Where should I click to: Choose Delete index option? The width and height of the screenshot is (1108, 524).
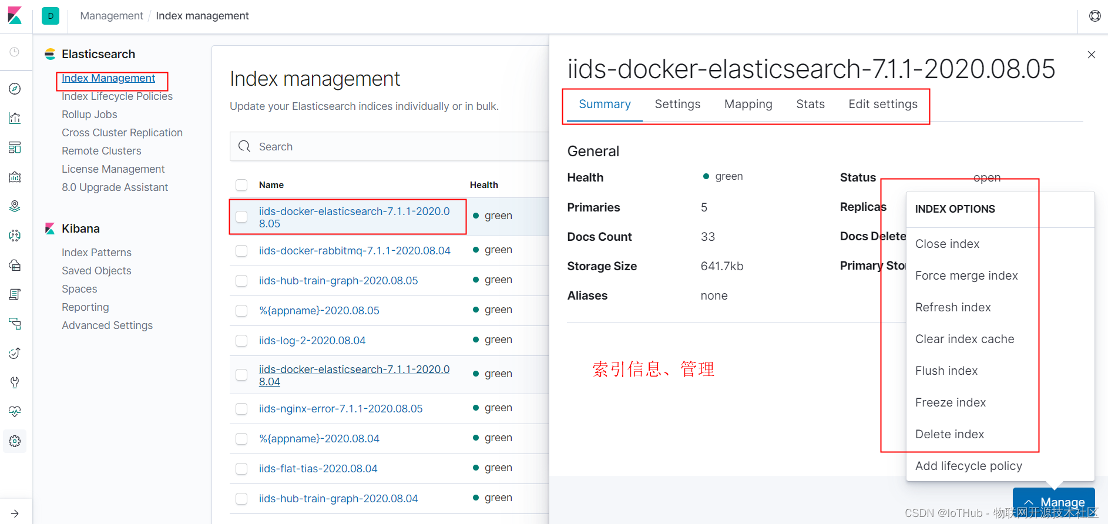pyautogui.click(x=1000, y=434)
